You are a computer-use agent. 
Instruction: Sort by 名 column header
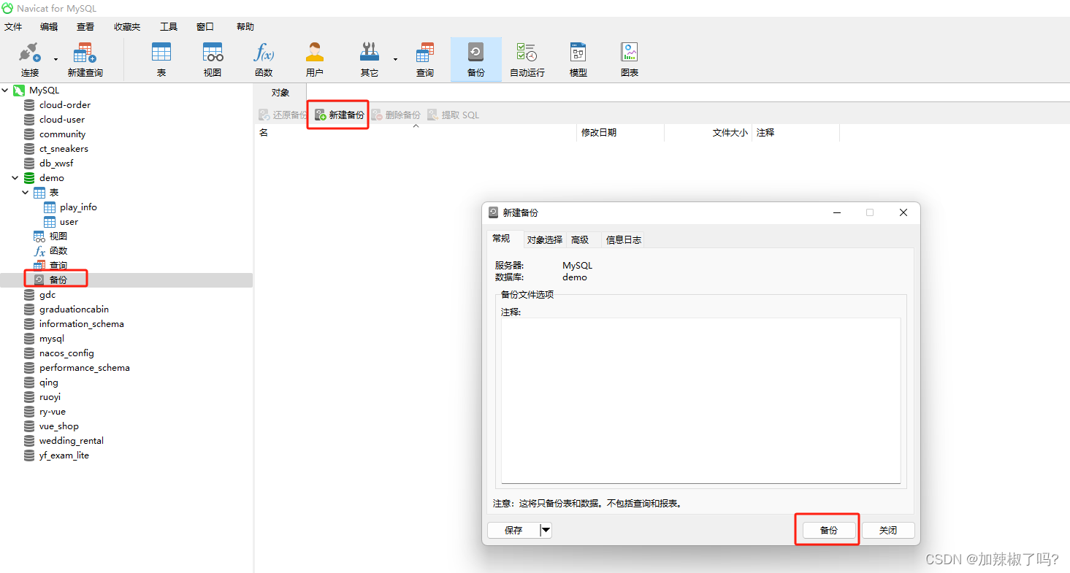click(416, 133)
